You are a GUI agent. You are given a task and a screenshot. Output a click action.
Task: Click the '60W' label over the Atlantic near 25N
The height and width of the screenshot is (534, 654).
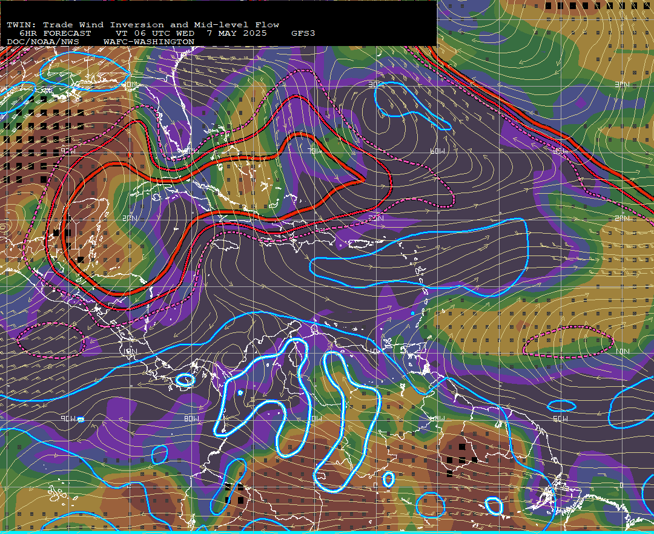(x=438, y=151)
